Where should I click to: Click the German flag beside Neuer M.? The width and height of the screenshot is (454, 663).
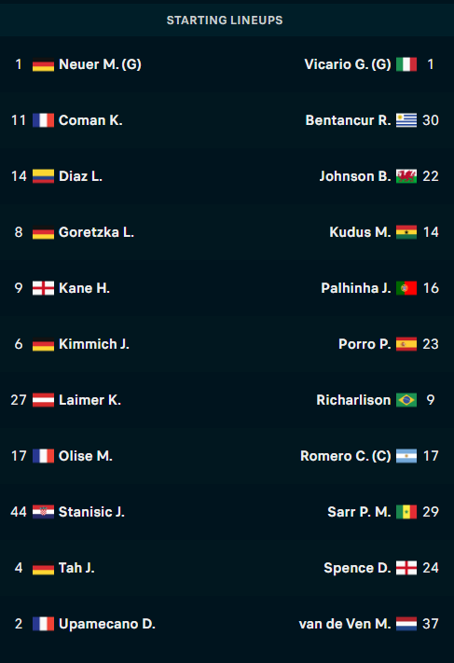pos(43,64)
